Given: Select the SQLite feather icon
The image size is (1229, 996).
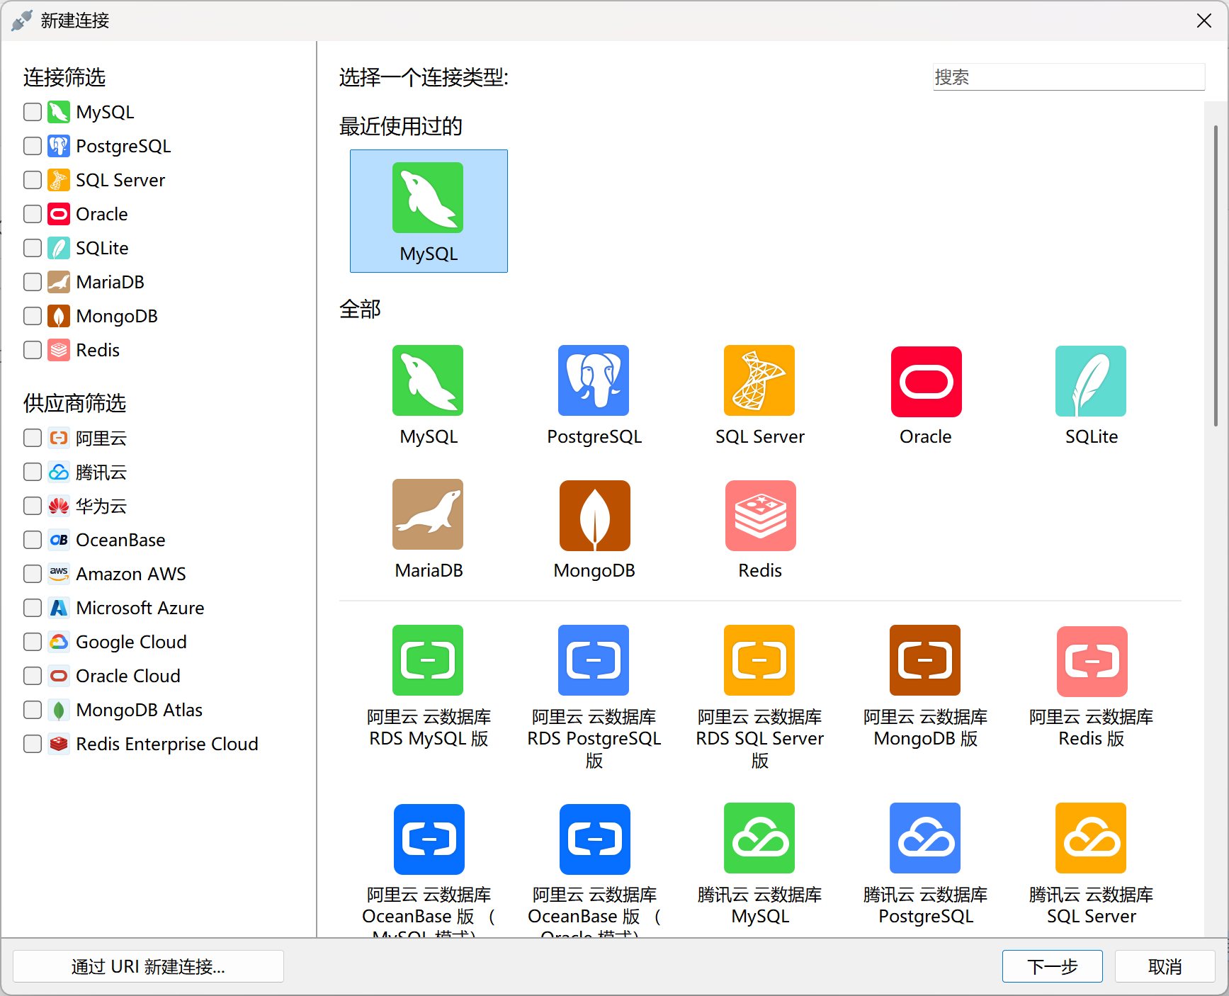Looking at the screenshot, I should pos(1091,381).
